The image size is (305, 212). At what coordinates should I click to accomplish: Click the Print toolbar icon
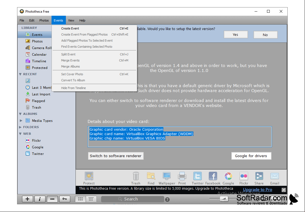182,178
